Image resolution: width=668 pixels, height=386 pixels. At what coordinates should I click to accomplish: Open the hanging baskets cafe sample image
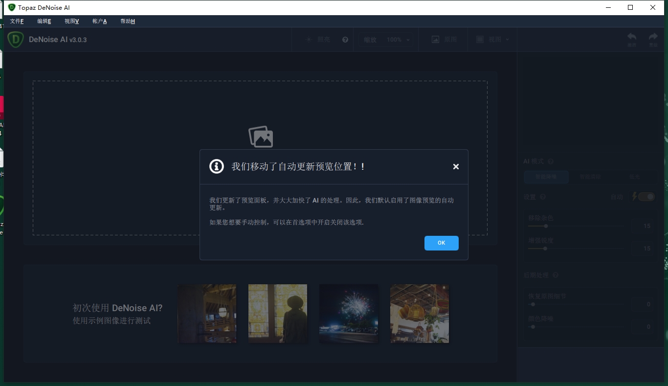[420, 314]
